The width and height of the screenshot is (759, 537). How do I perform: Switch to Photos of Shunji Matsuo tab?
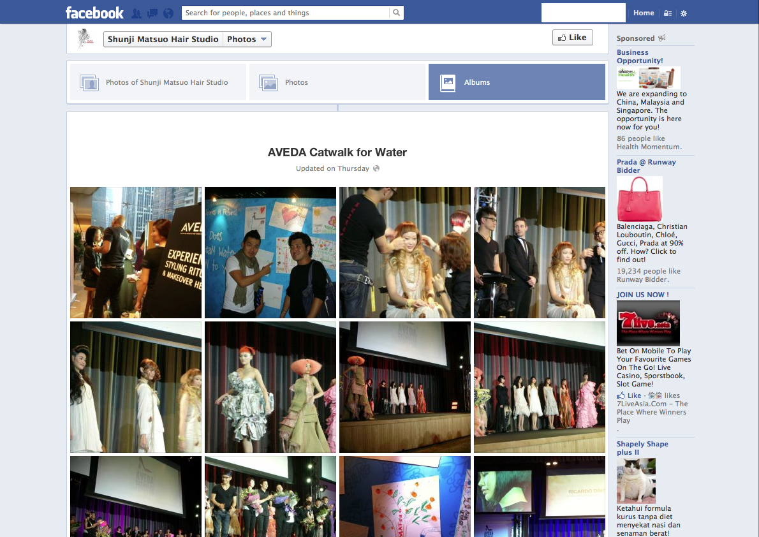coord(158,82)
